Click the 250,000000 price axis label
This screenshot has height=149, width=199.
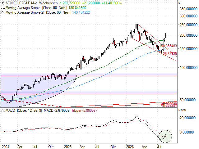[188, 25]
